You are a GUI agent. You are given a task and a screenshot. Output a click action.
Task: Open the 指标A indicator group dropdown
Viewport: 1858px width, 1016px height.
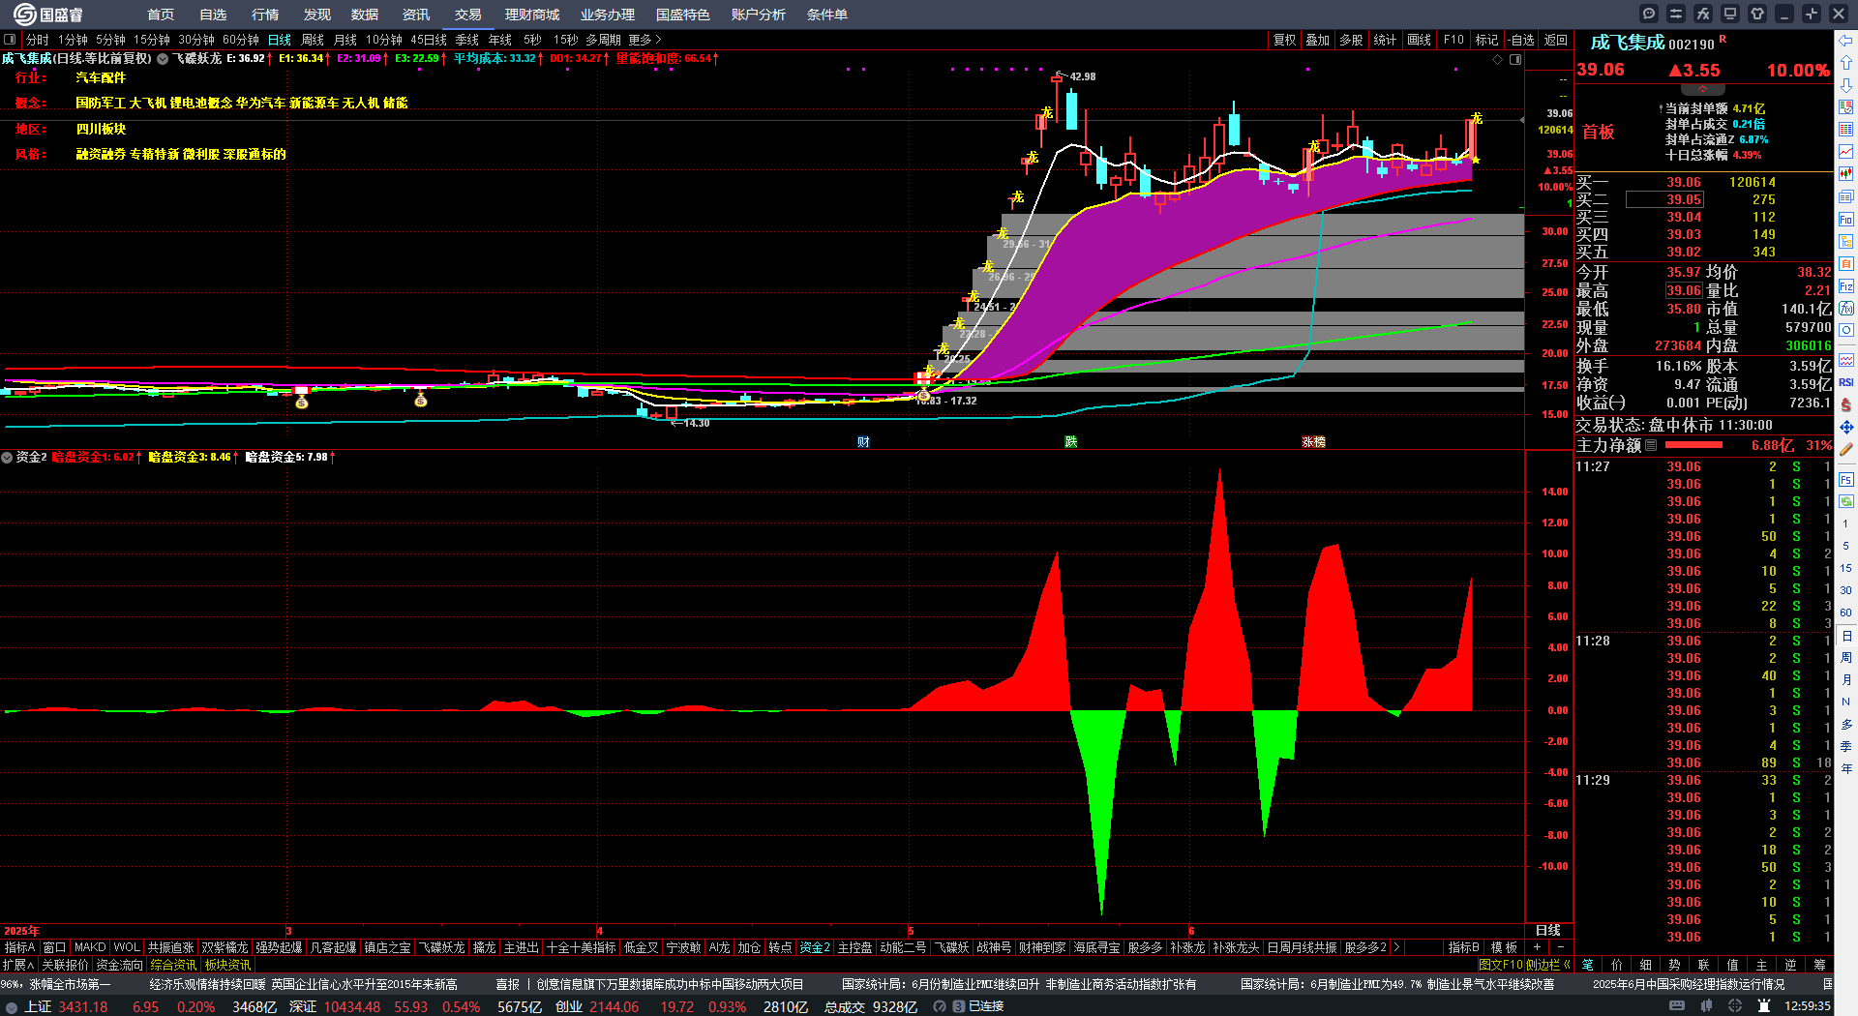(20, 947)
